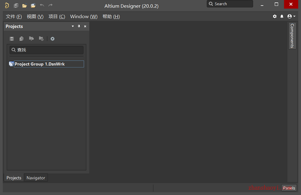Click Save active document icon in Projects panel
This screenshot has width=301, height=195.
[12, 39]
